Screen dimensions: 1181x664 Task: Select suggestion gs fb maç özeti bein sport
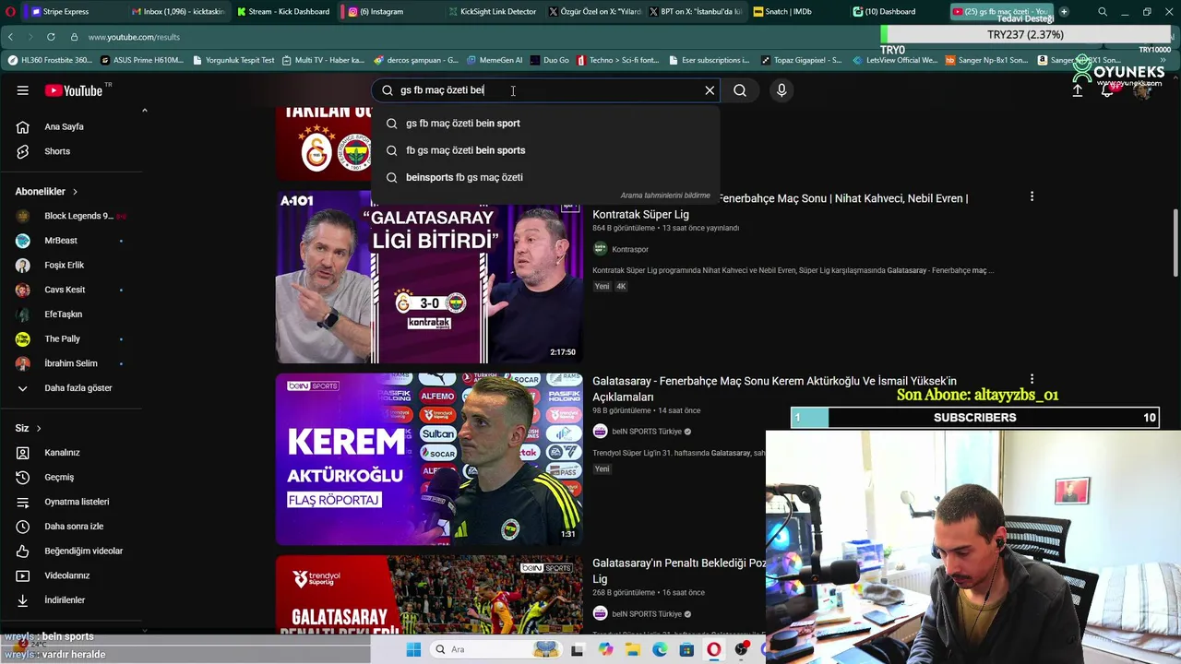[x=544, y=124]
